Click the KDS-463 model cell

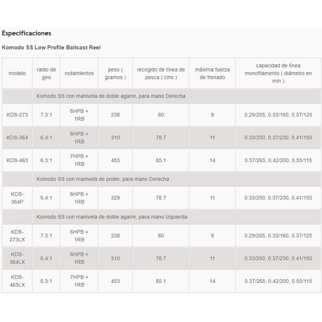tap(17, 160)
